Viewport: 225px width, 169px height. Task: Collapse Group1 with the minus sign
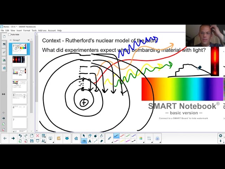click(x=11, y=40)
